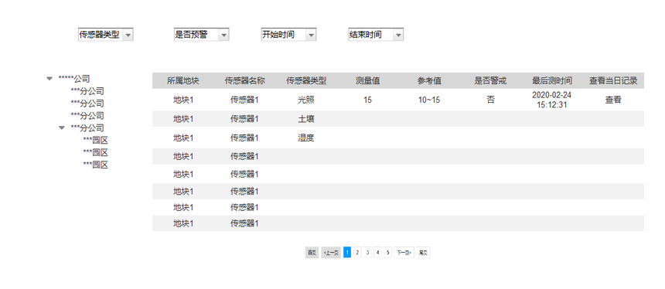Collapse the expanded ***分公司 node arrow
The image size is (665, 289).
coord(62,127)
